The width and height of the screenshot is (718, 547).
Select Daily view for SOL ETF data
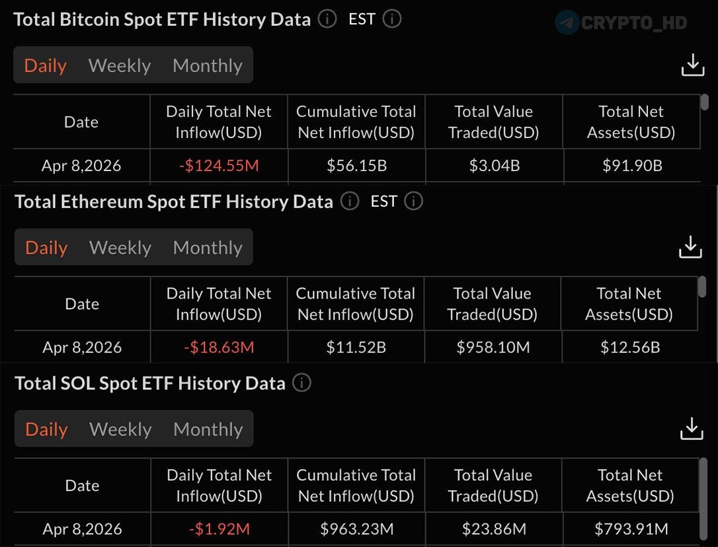point(46,429)
